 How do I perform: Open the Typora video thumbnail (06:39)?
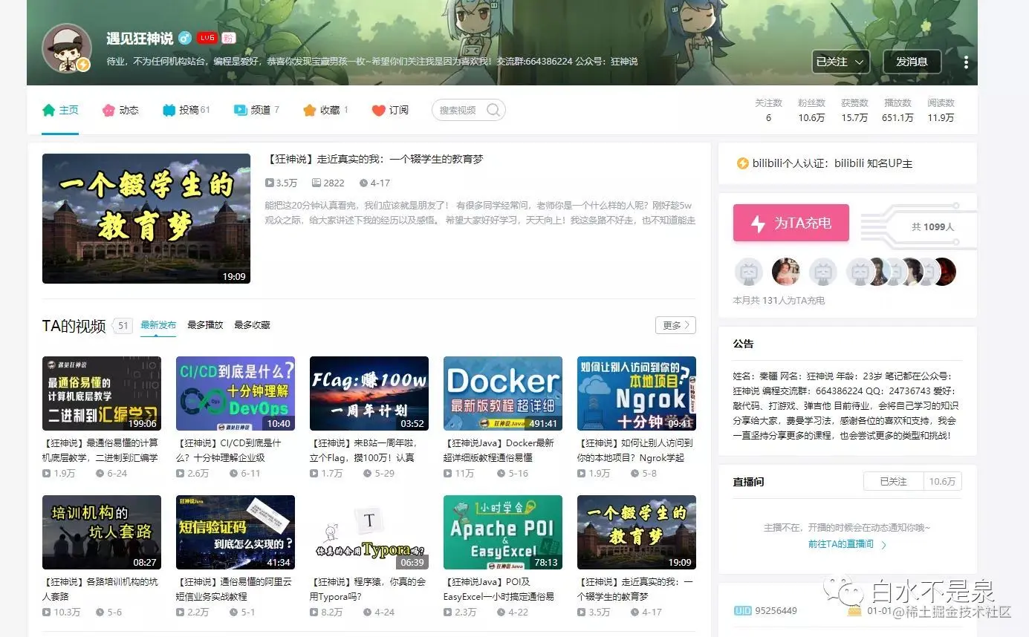tap(369, 532)
